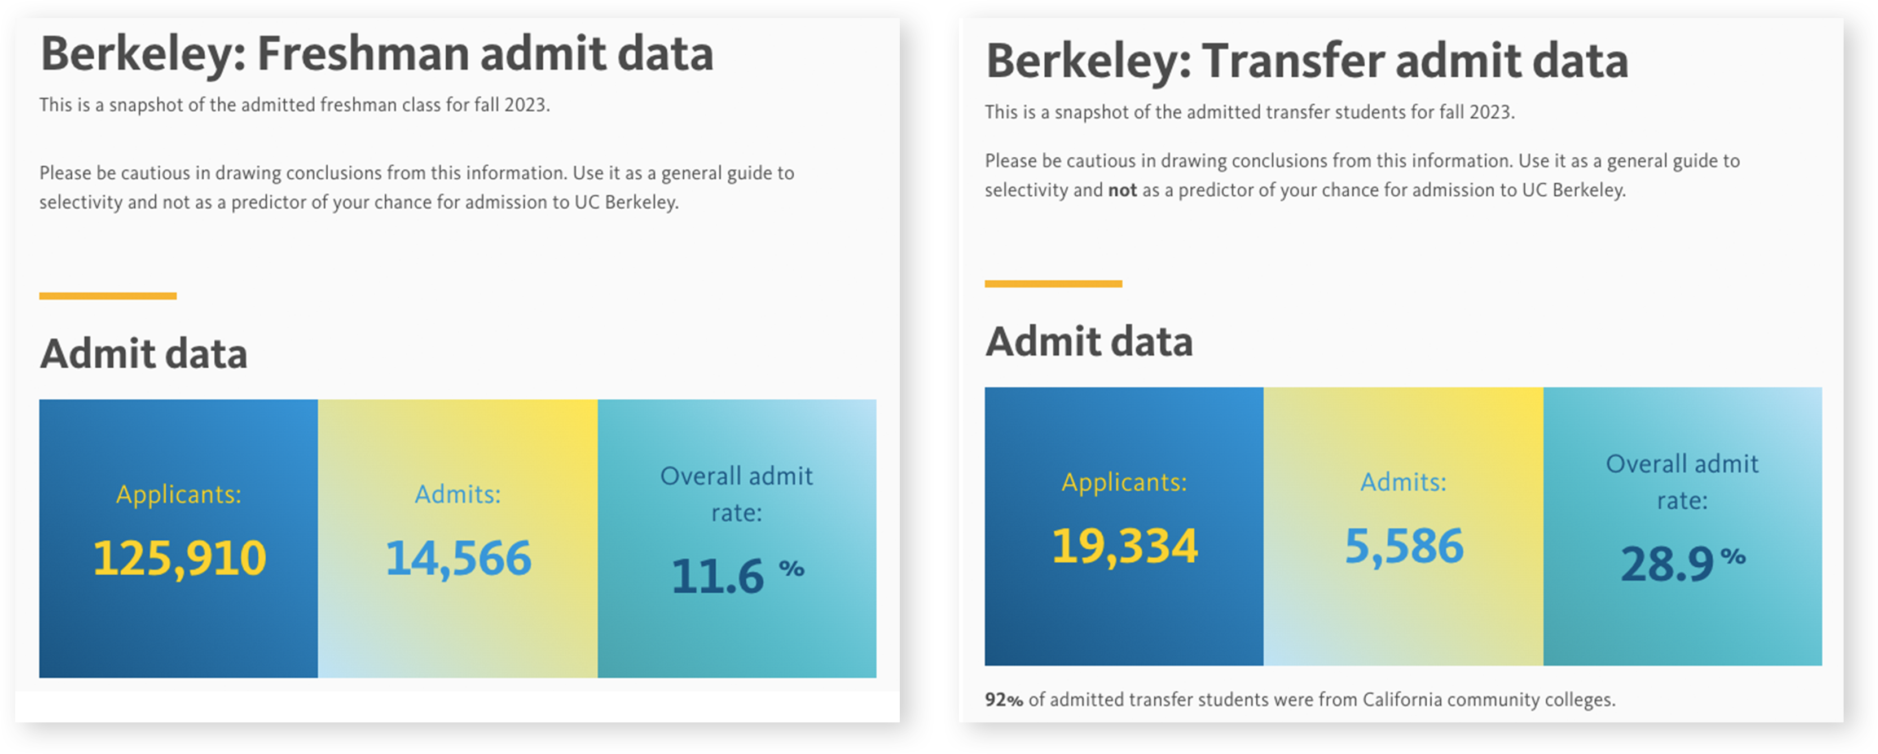Select the freshman Admits 14,566 tile

458,539
